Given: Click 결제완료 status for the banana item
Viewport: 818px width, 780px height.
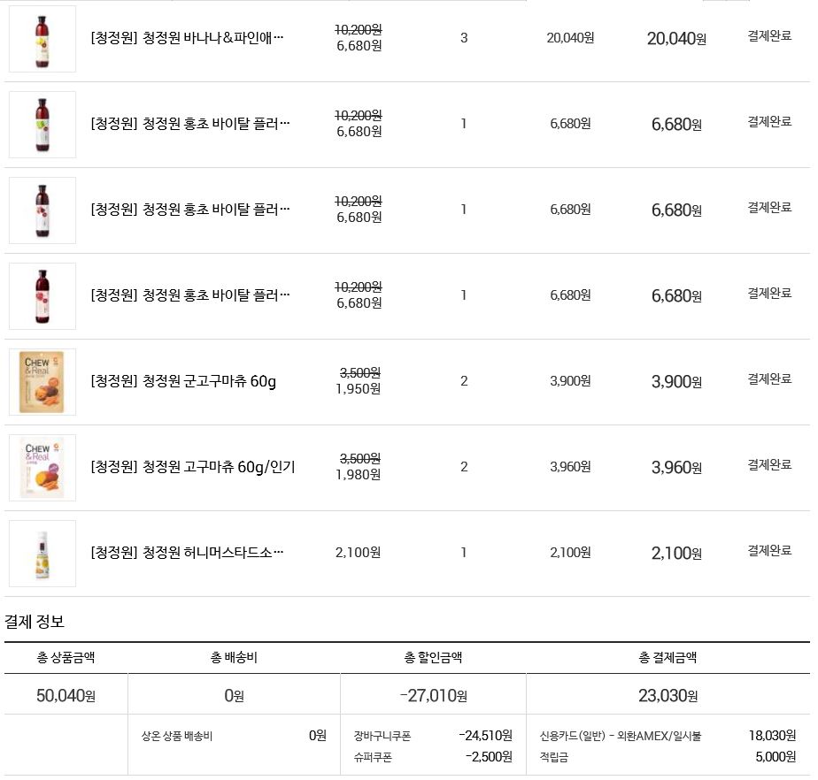Looking at the screenshot, I should [769, 36].
